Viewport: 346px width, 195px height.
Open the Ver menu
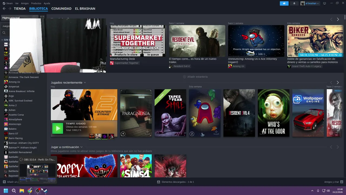point(17,4)
